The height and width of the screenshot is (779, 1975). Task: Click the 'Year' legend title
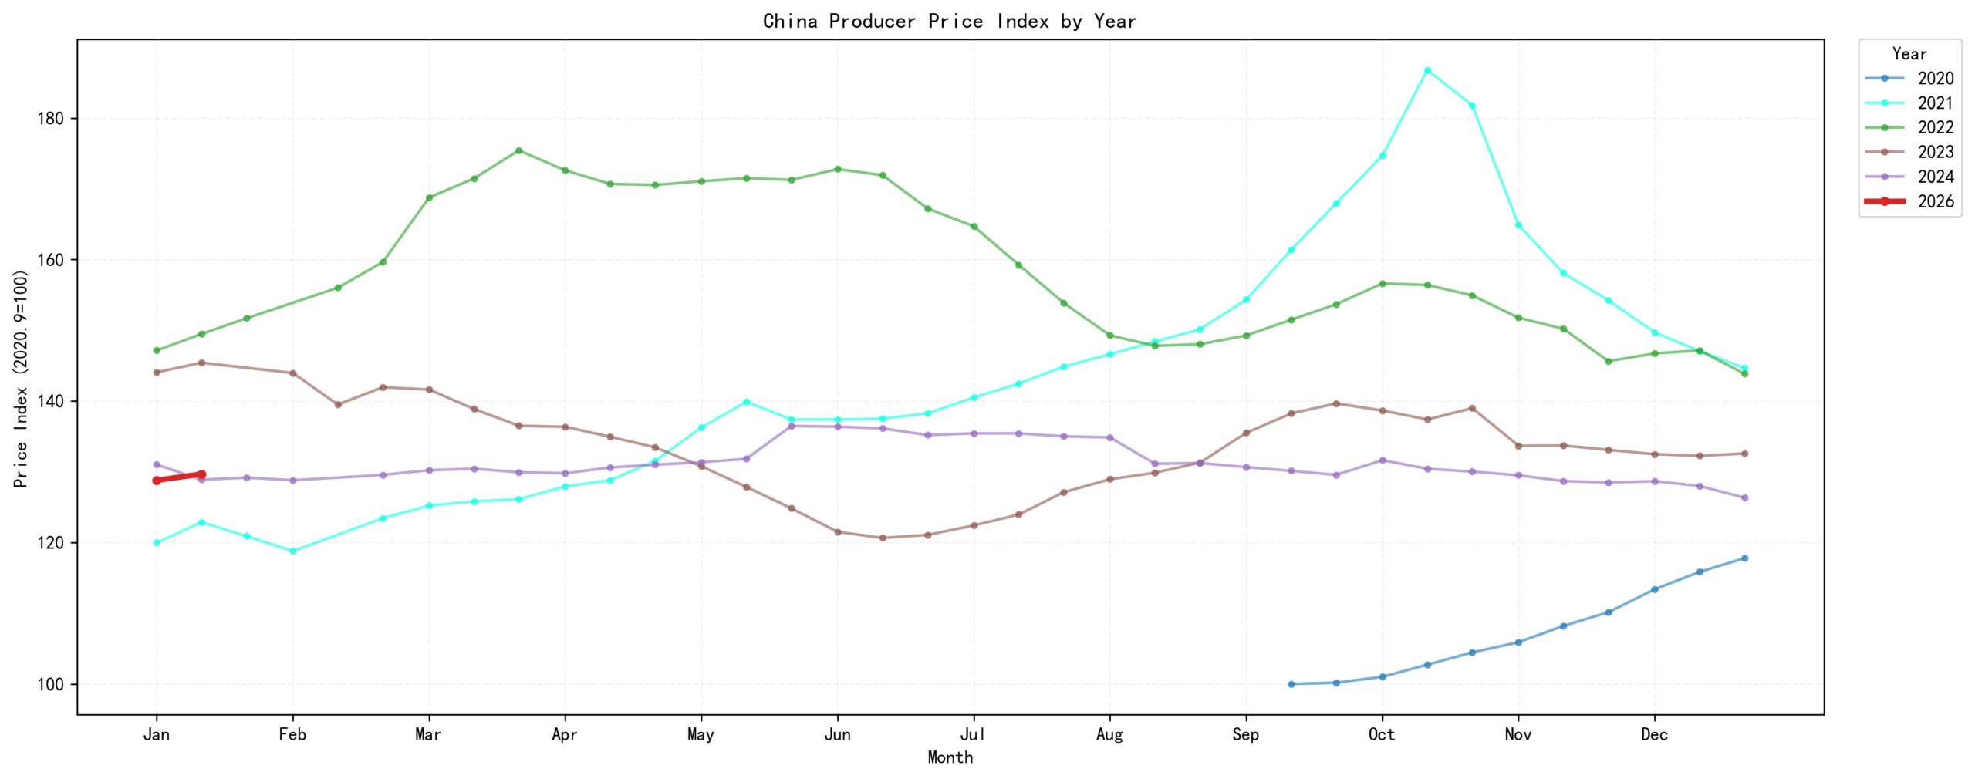tap(1909, 54)
